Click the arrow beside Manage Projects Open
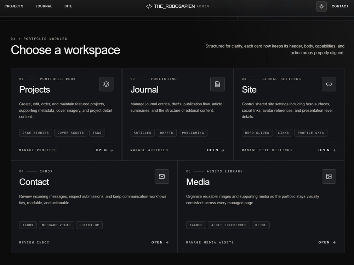 [x=111, y=150]
